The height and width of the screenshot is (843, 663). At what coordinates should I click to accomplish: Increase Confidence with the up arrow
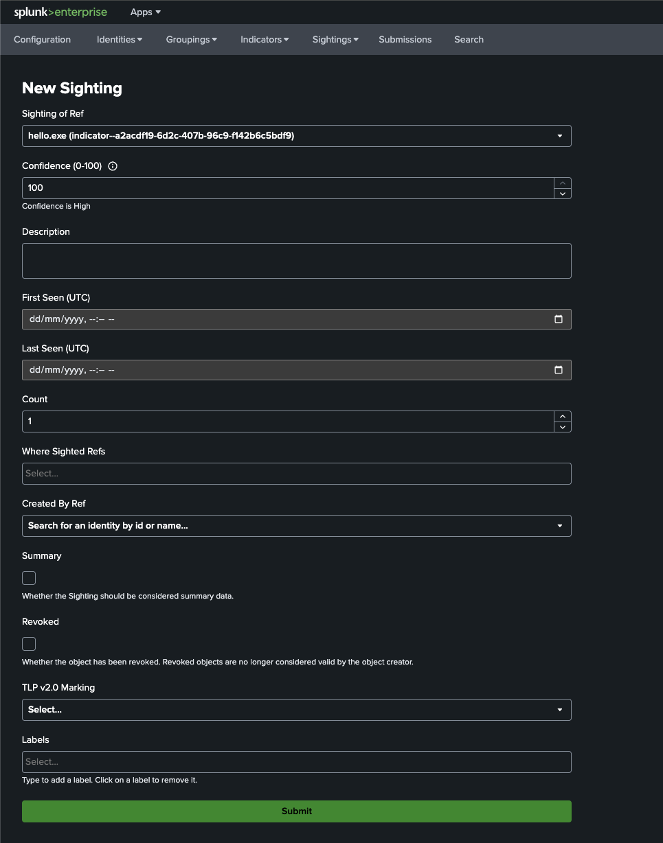point(563,183)
